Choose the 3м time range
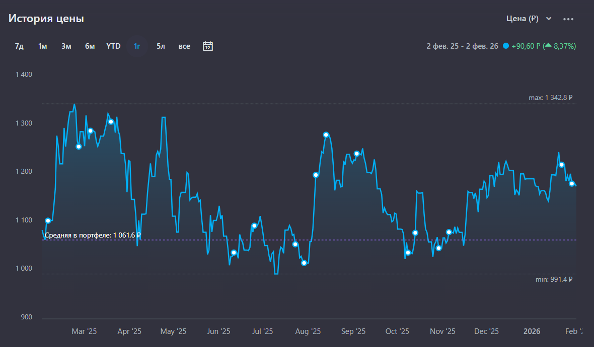The width and height of the screenshot is (594, 347). tap(66, 46)
